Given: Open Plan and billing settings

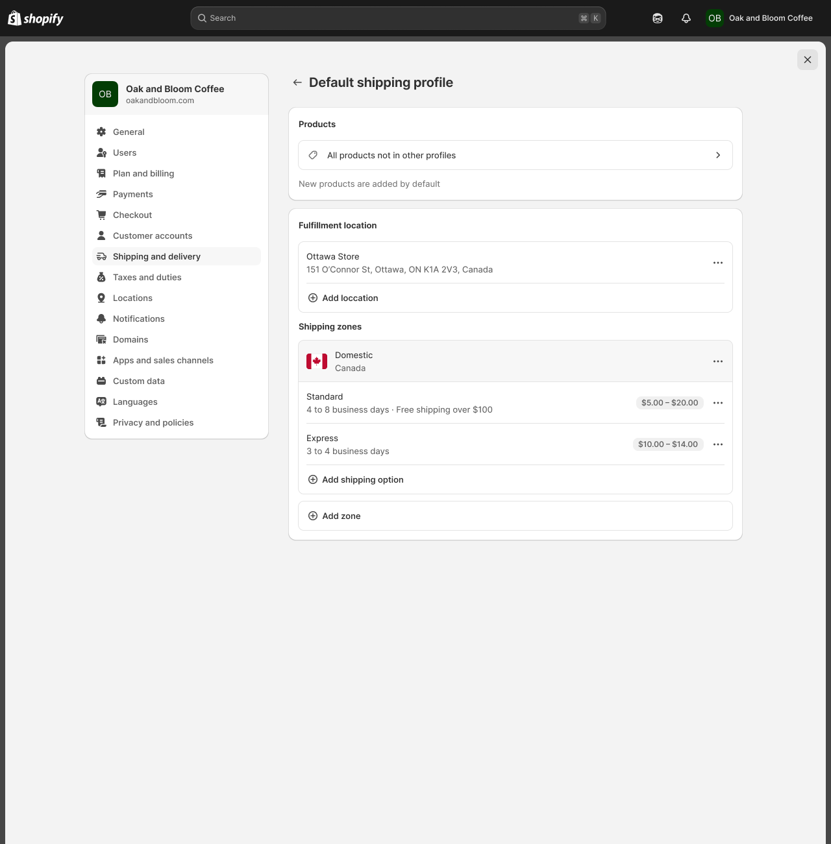Looking at the screenshot, I should point(177,173).
